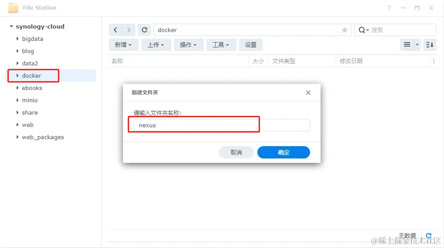Open the sort order icon
The height and width of the screenshot is (248, 444).
point(430,45)
